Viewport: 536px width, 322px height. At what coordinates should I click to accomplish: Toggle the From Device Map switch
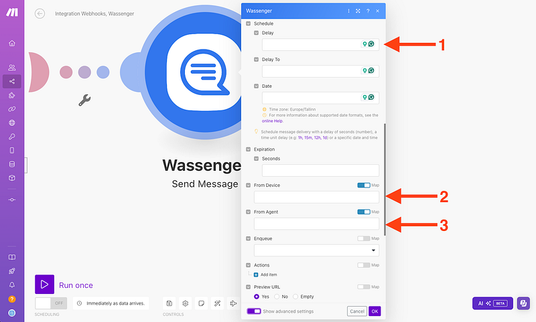[x=364, y=185]
